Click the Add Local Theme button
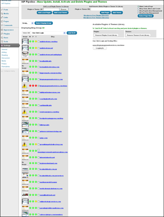Viewport: 164px width, 217px height. 60,12
